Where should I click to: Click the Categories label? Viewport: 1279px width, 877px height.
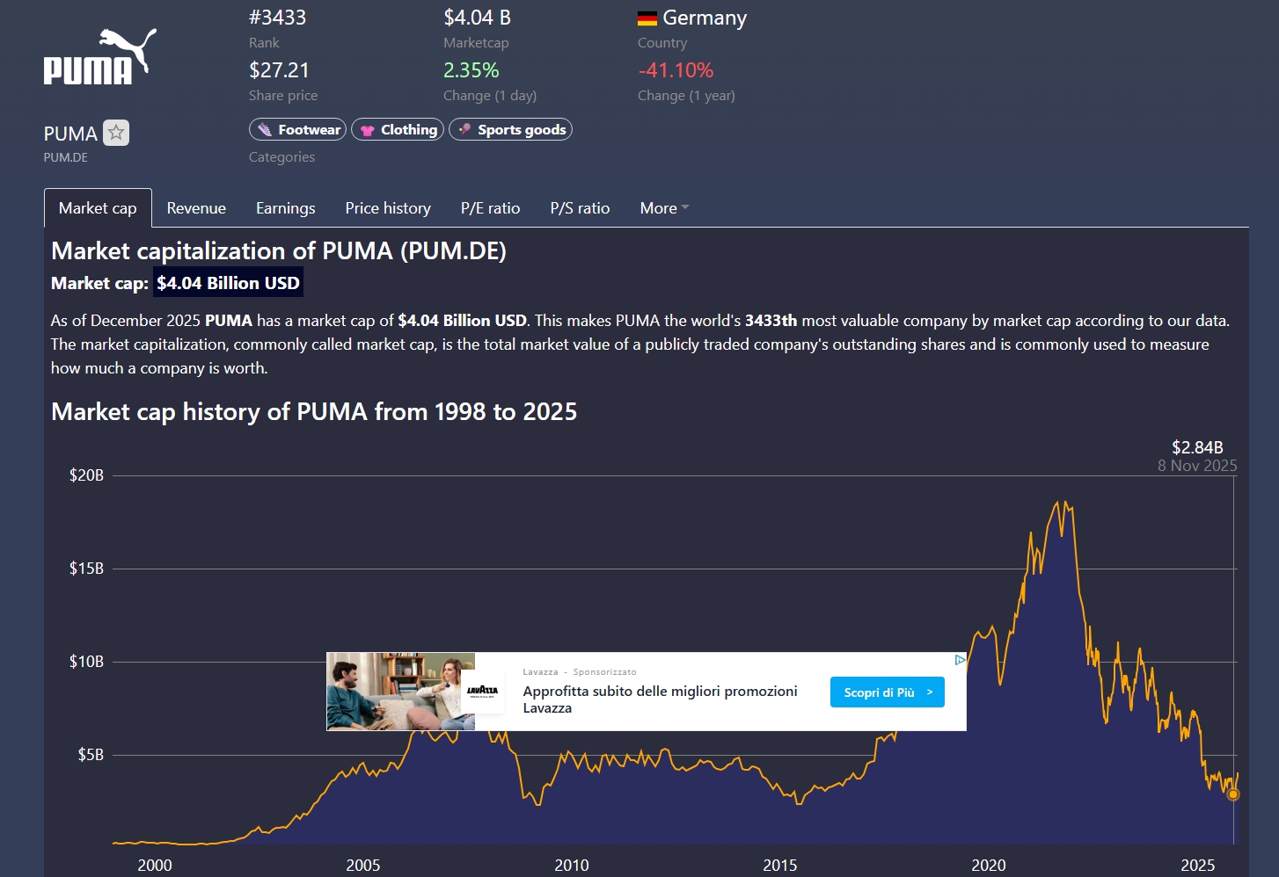281,157
